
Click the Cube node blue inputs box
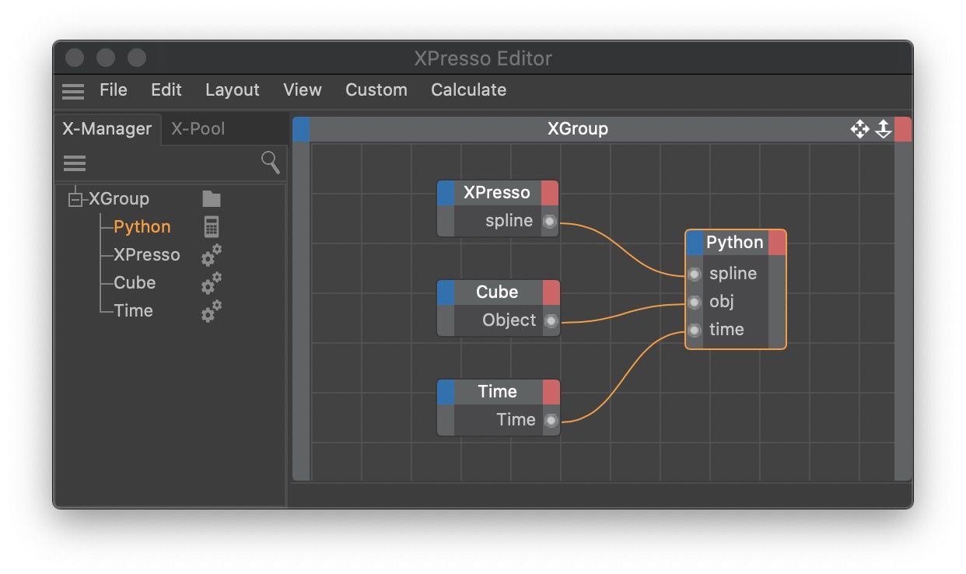pyautogui.click(x=446, y=292)
